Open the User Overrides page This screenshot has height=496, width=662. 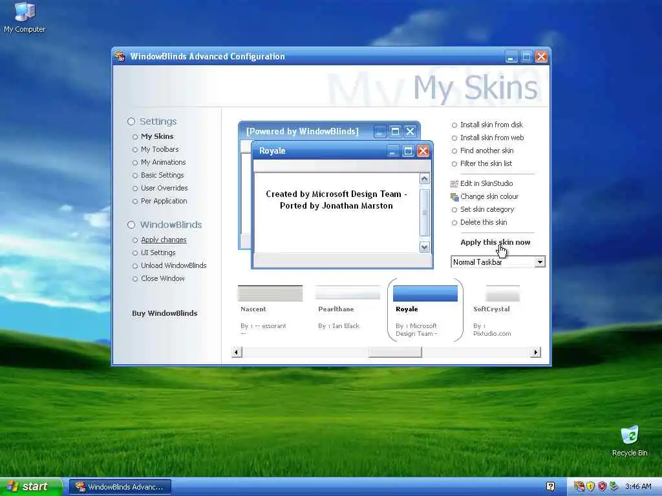[x=164, y=188]
